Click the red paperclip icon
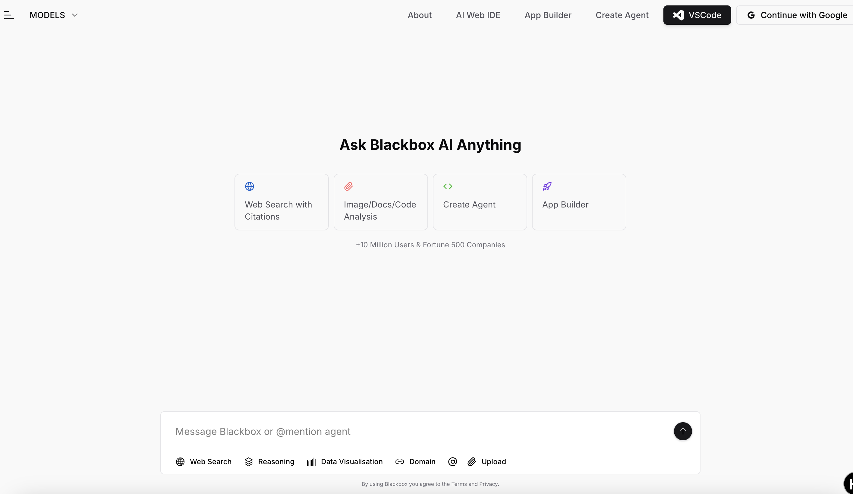The width and height of the screenshot is (853, 494). pyautogui.click(x=349, y=186)
